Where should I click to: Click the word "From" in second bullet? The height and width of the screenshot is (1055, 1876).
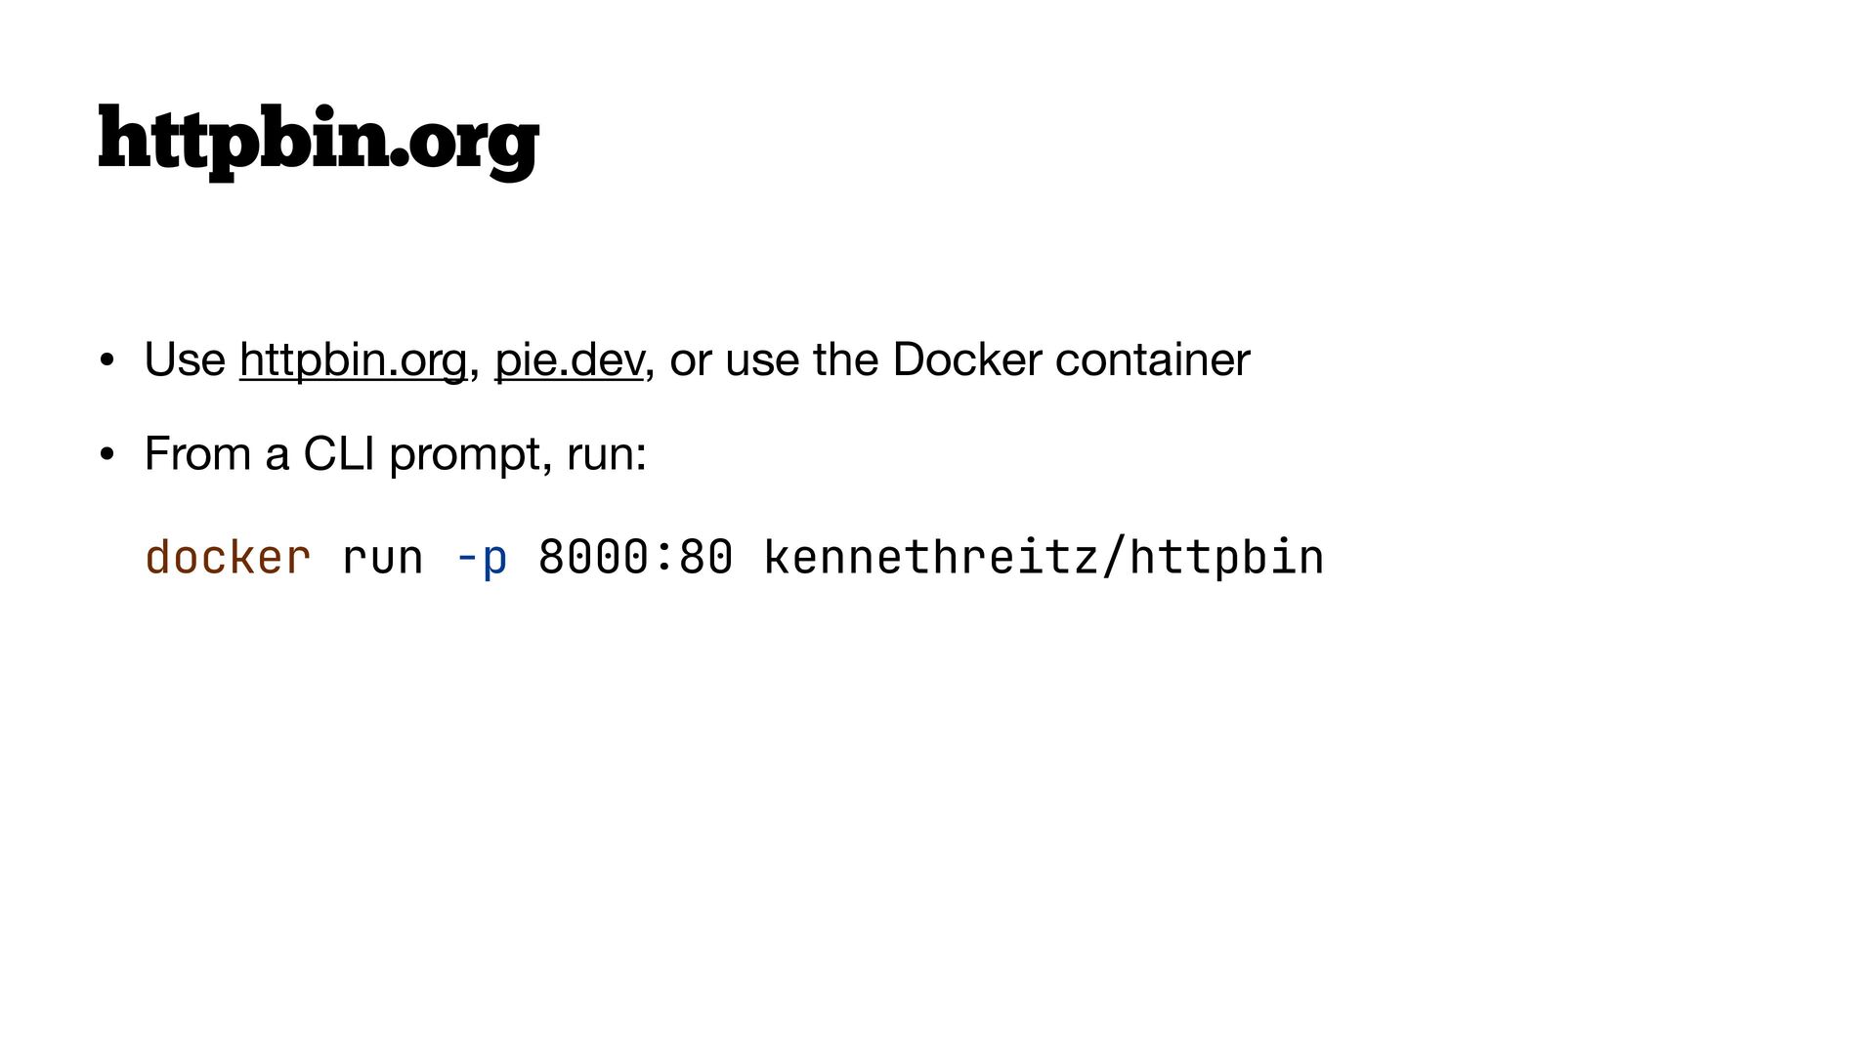(x=197, y=454)
